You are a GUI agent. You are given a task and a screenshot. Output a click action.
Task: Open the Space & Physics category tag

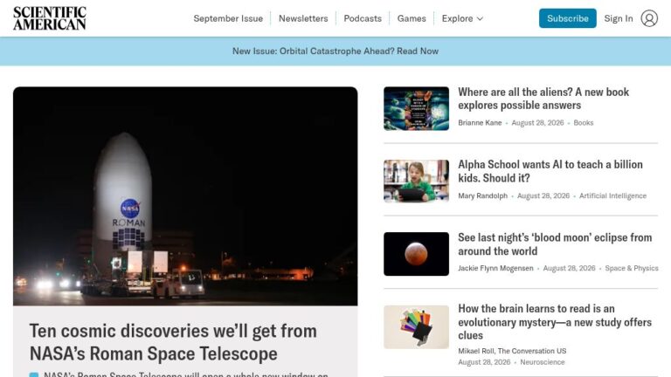(631, 269)
